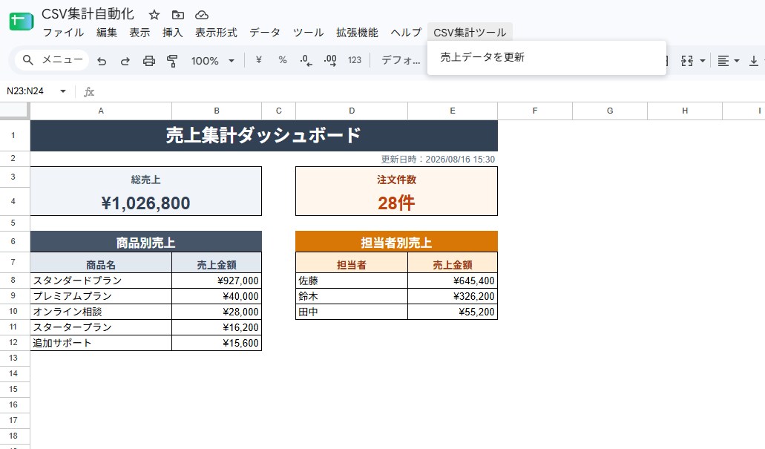
Task: Open the Google Sheets home icon
Action: (x=21, y=22)
